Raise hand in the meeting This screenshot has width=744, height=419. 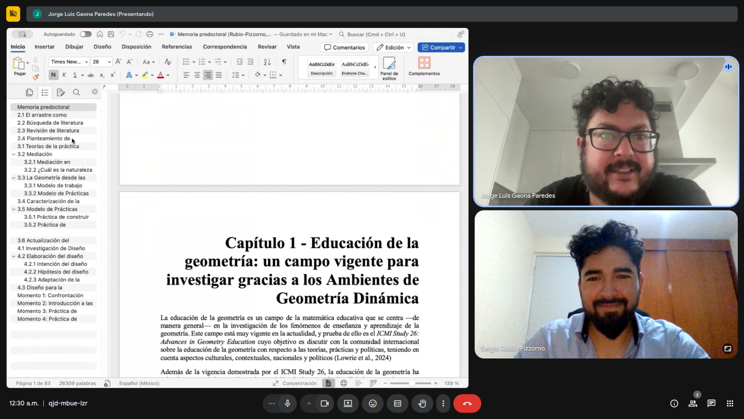point(422,403)
